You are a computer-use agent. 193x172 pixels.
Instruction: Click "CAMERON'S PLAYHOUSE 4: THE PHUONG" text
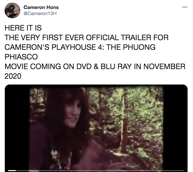point(80,47)
